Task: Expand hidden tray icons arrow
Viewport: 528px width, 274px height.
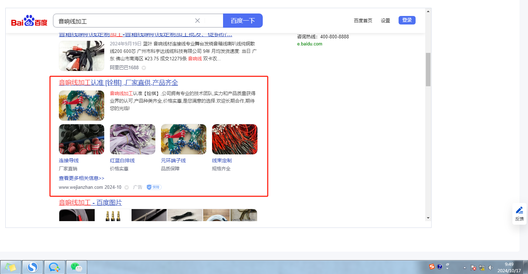Action: (465, 268)
